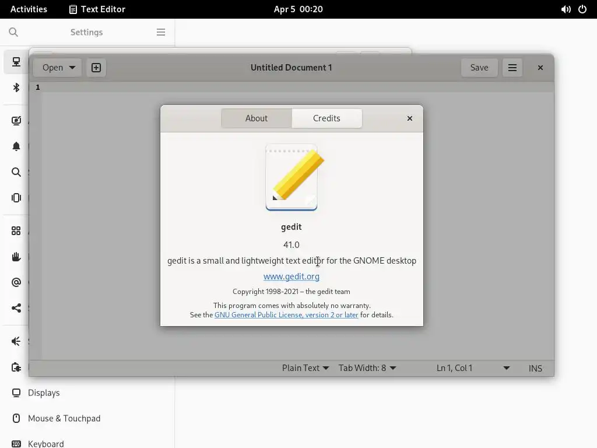Screen dimensions: 597x448
Task: Close the gedit Text Editor window
Action: click(540, 68)
